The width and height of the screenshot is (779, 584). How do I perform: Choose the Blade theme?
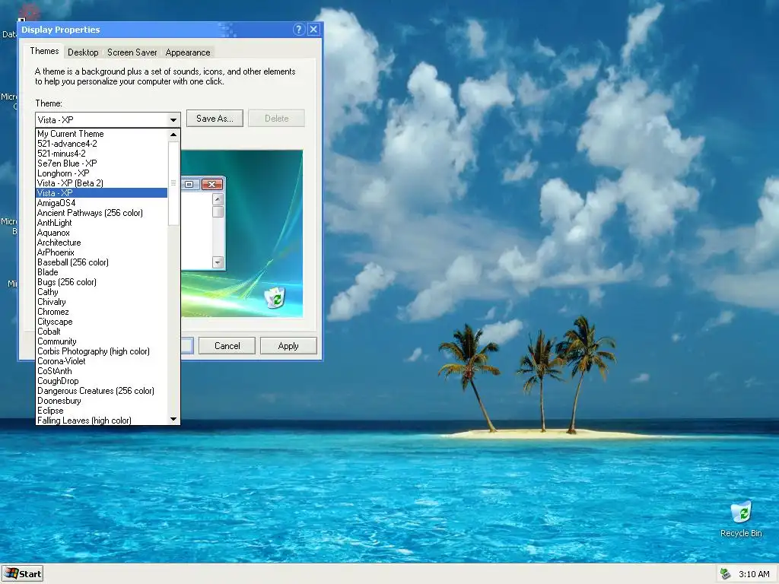point(102,272)
